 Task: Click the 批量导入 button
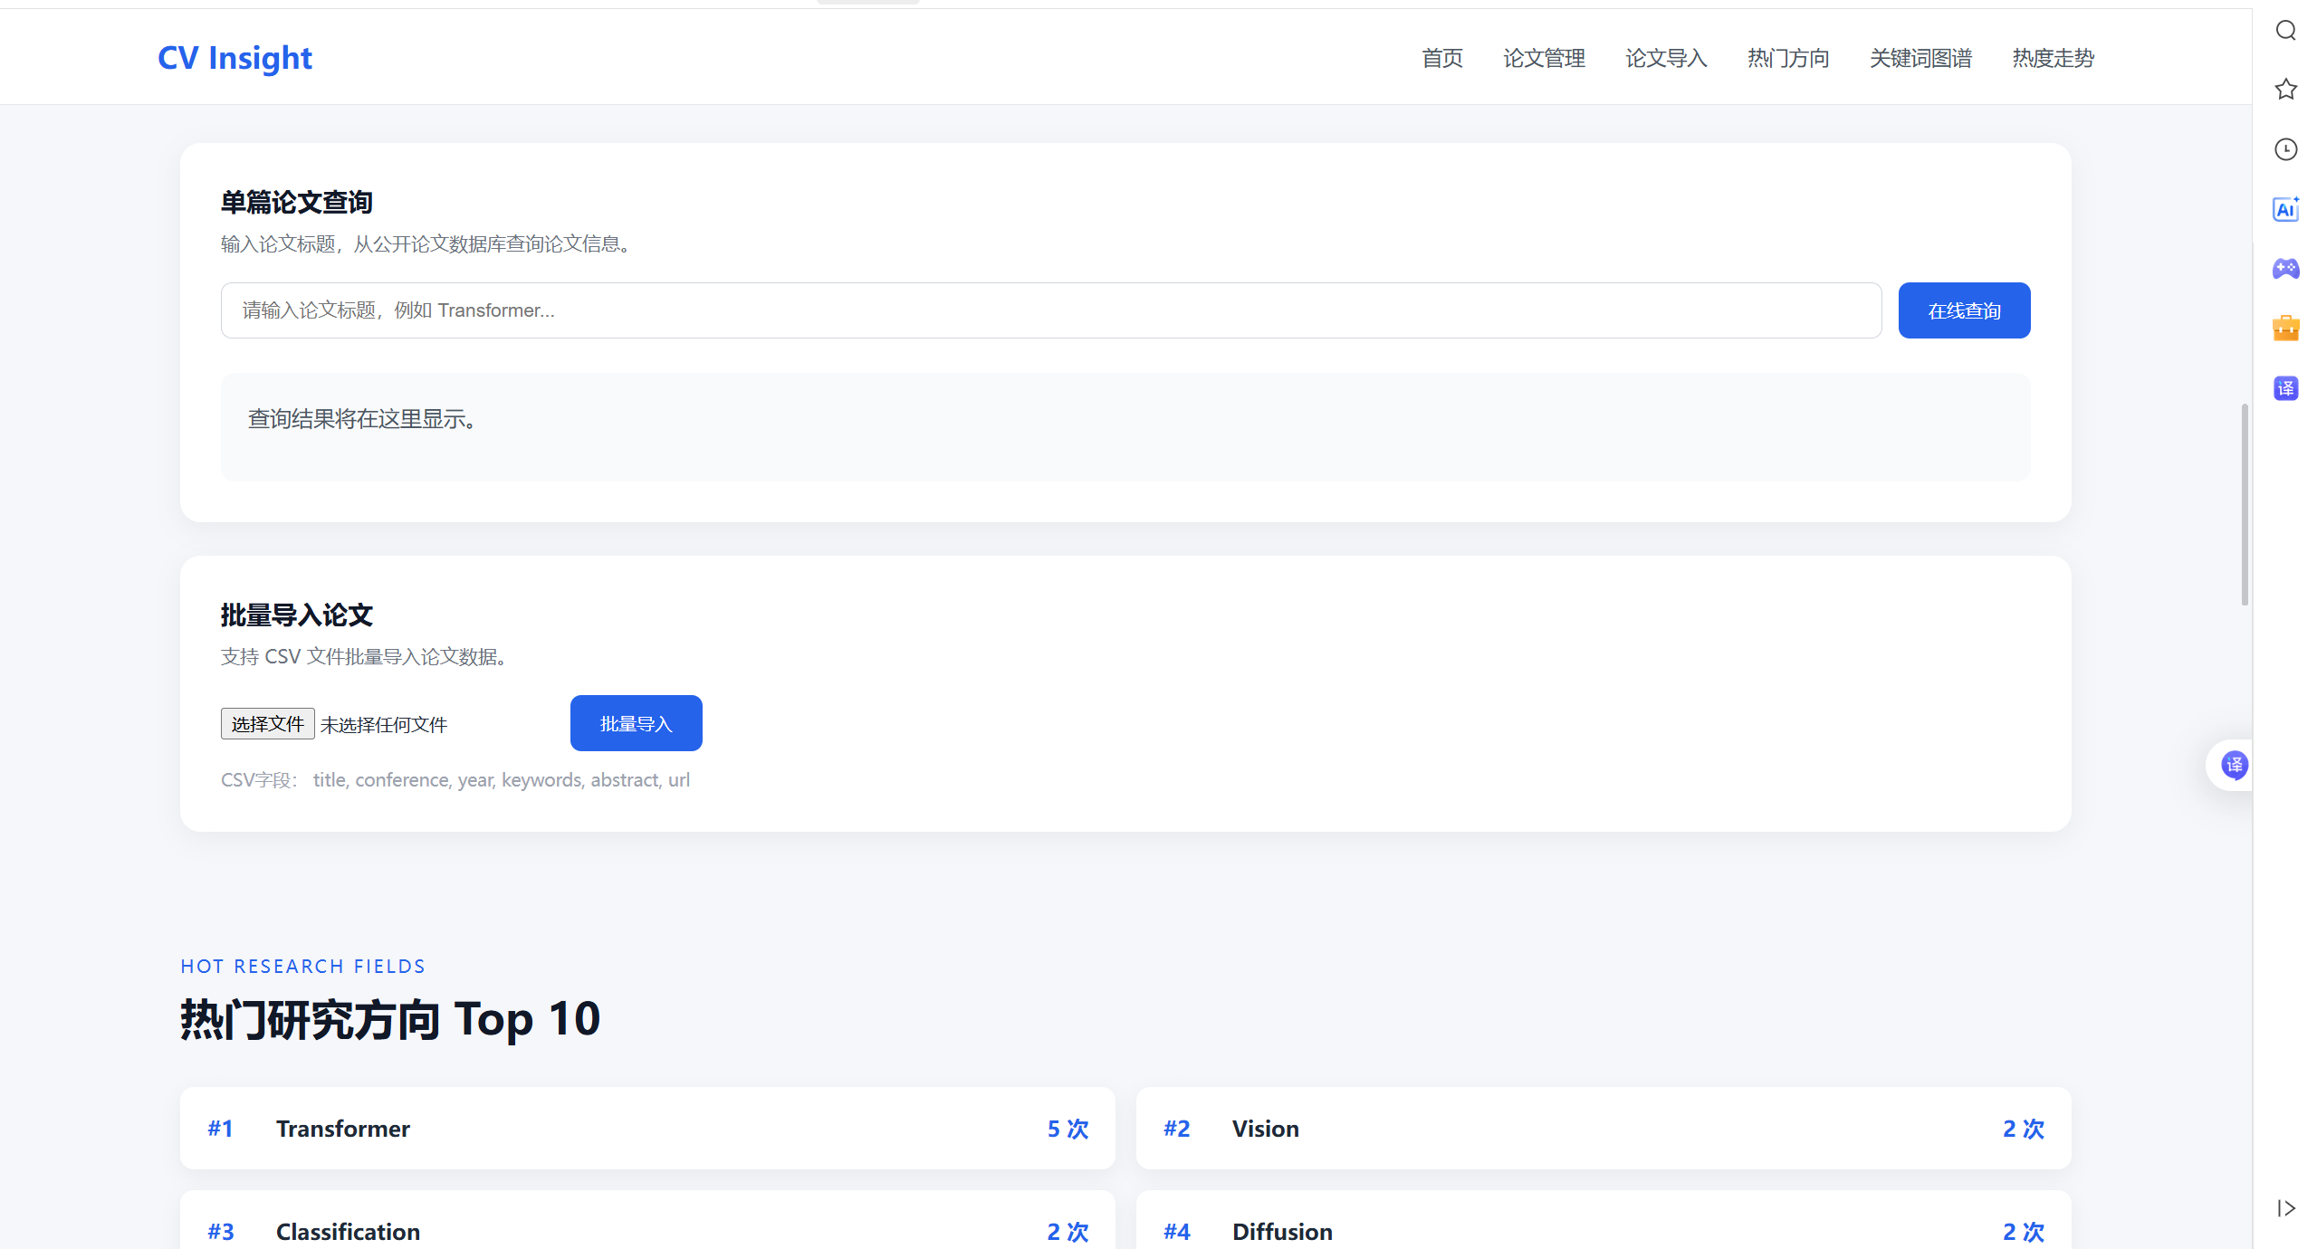636,723
